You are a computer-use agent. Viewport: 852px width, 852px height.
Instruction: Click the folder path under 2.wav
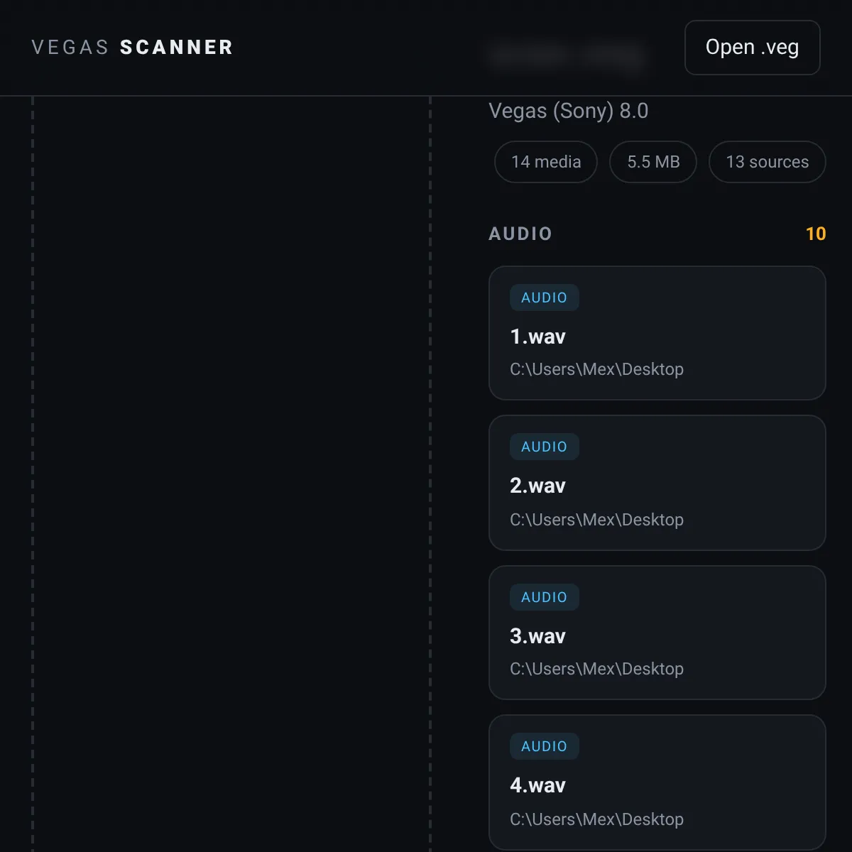click(x=596, y=520)
